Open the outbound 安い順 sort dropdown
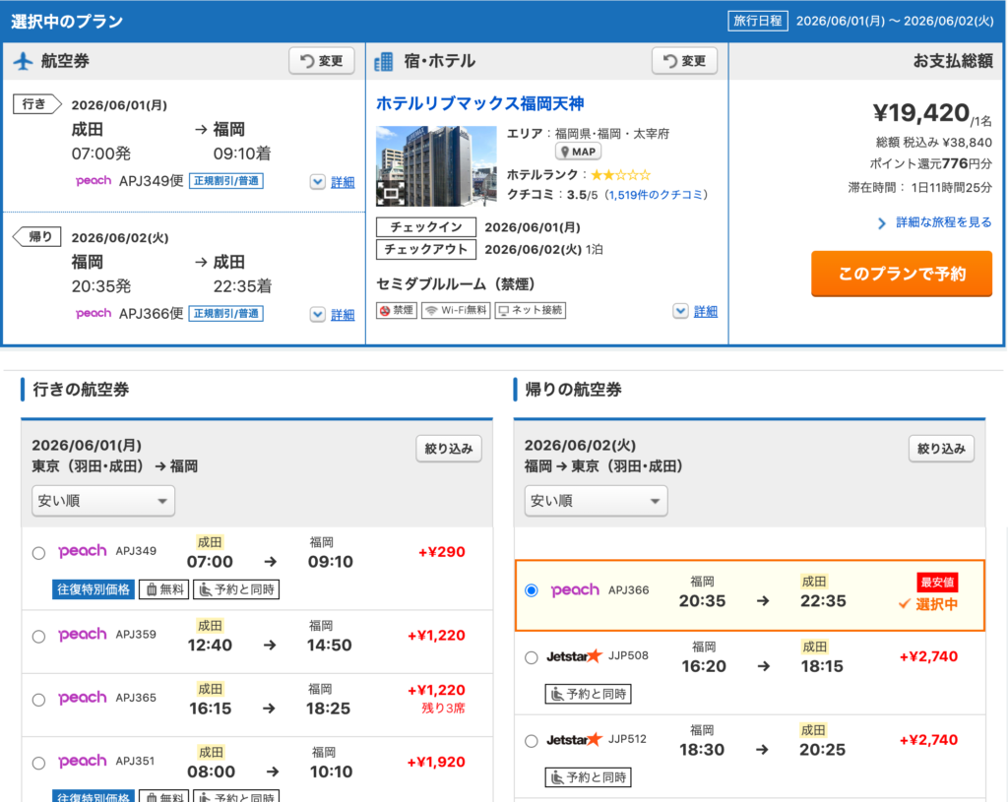Screen dimensions: 1008x802 point(102,501)
